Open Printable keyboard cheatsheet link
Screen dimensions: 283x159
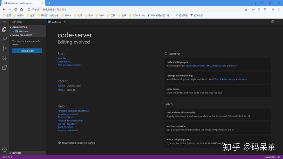[x=73, y=111]
